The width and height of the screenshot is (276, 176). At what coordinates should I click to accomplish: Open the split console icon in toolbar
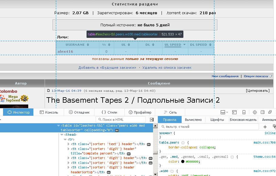coord(234,112)
